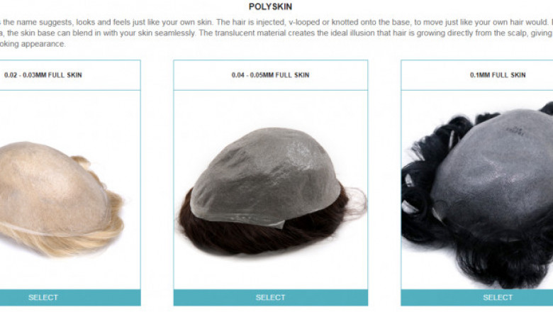Click the description line mentioning v-looped hair
This screenshot has width=553, height=312.
click(x=276, y=22)
